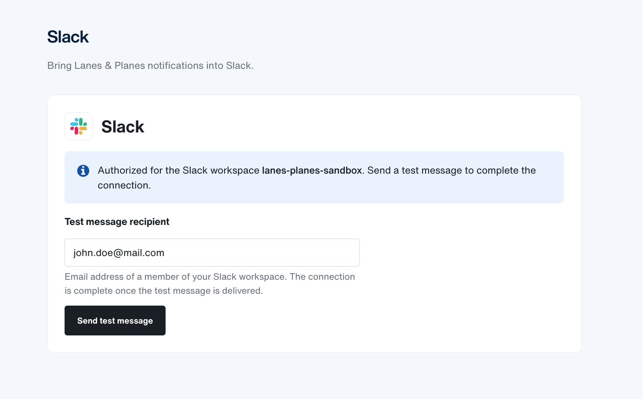
Task: Click 'is complete once the test message' line
Action: (164, 291)
